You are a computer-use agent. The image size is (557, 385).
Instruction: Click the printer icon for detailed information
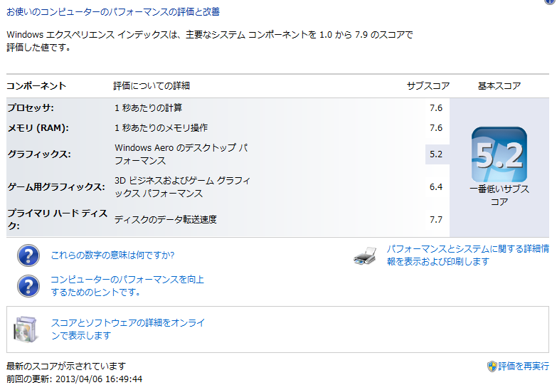(365, 255)
